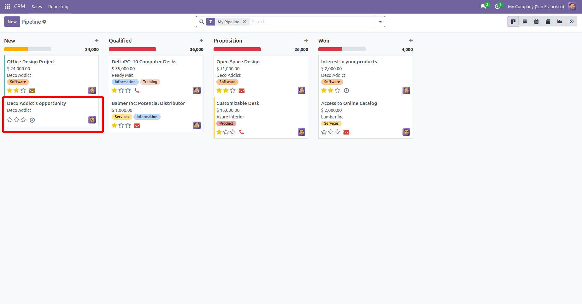The image size is (582, 304).
Task: Open email activity on Access to Online Catalog
Action: (346, 132)
